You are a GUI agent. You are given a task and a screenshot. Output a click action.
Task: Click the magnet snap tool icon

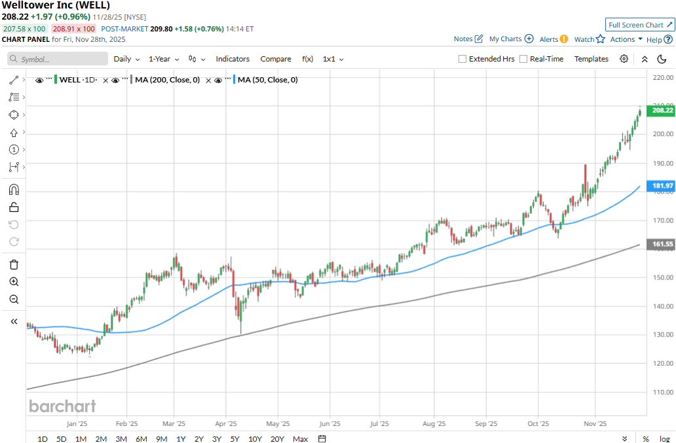(14, 190)
